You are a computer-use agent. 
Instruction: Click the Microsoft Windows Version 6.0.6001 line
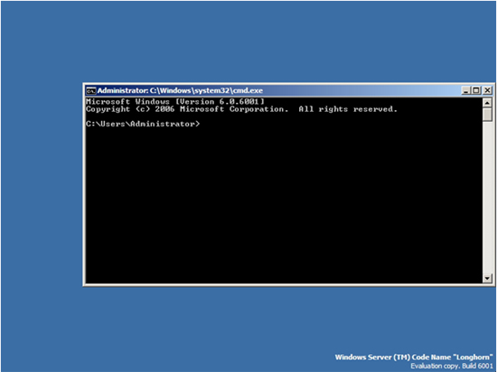tap(175, 102)
